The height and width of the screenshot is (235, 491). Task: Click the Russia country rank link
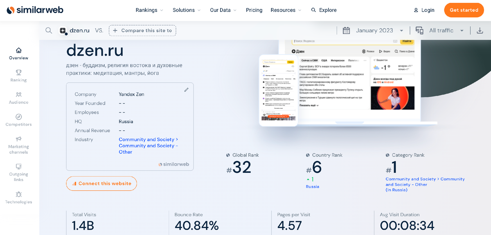(313, 187)
